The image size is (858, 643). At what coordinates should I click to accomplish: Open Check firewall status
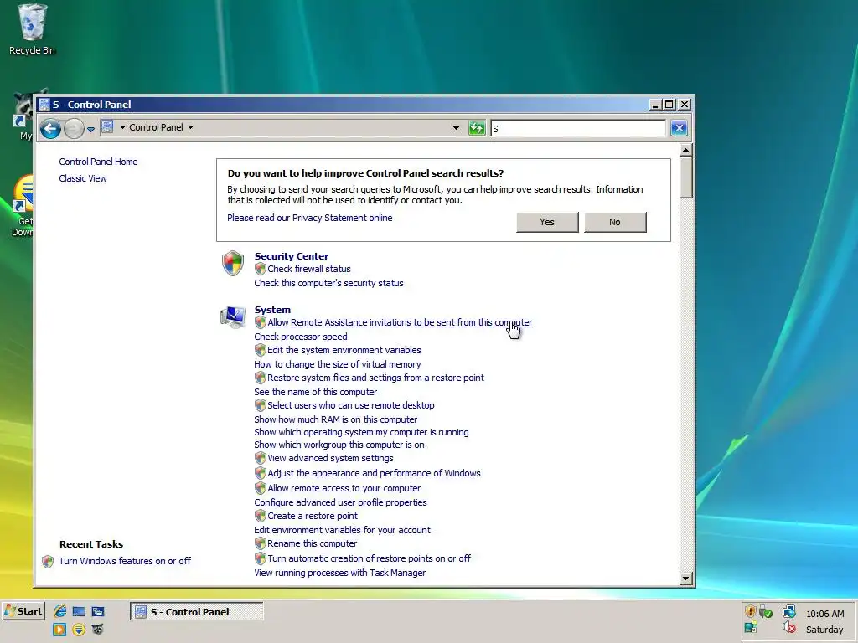pos(309,269)
